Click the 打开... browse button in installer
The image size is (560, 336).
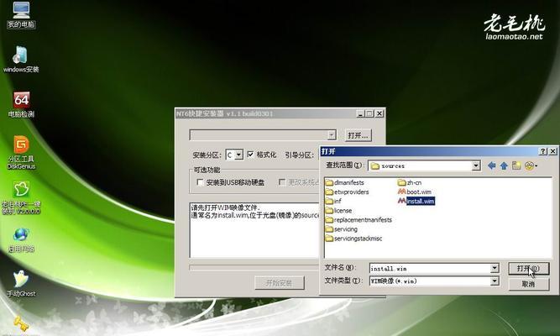357,134
